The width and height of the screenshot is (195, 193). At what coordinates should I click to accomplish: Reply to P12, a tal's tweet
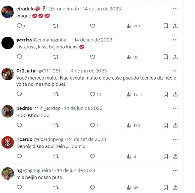[x=19, y=94]
